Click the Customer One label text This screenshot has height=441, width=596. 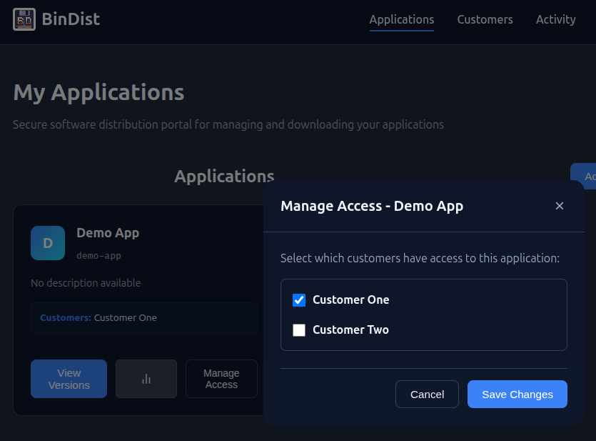351,299
